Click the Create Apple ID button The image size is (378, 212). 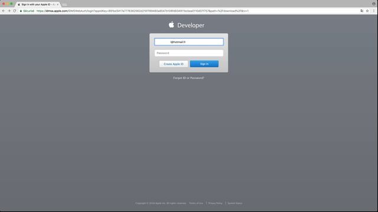[173, 64]
